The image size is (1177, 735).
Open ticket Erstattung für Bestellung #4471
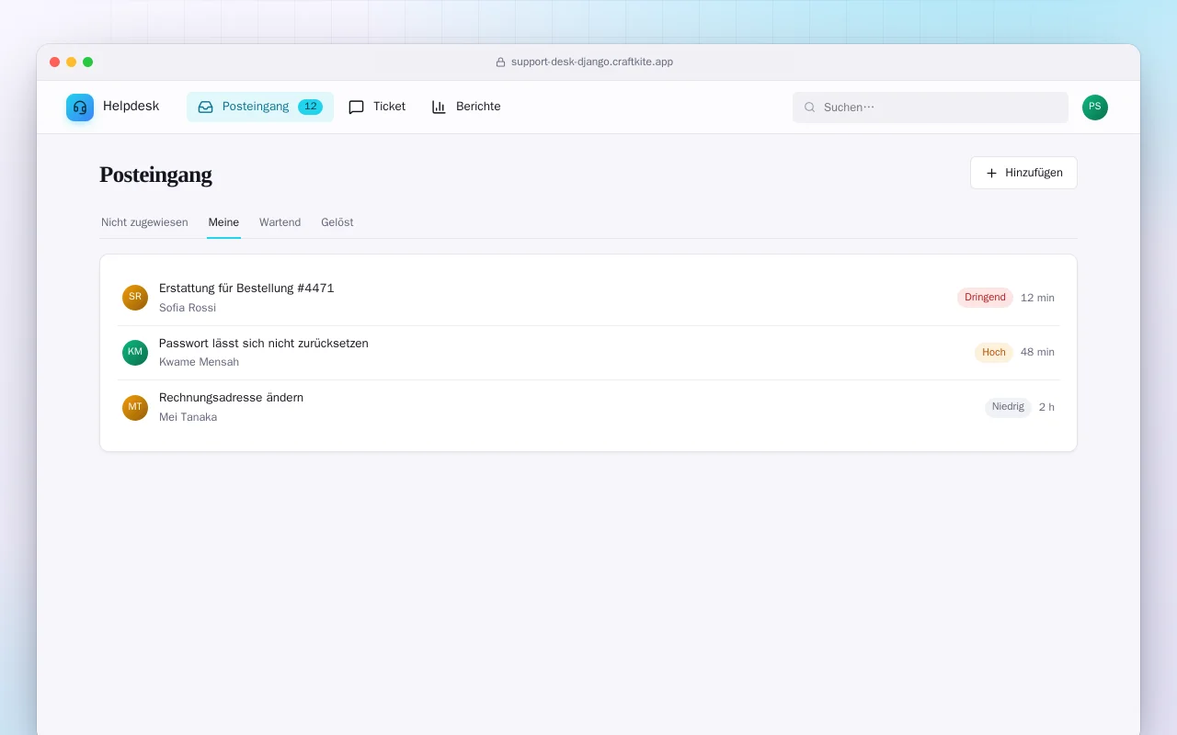point(588,298)
